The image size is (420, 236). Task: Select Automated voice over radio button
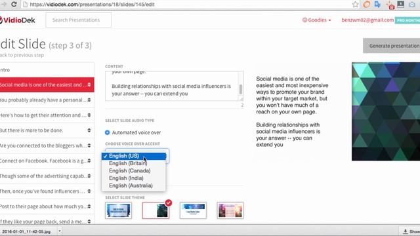click(108, 132)
